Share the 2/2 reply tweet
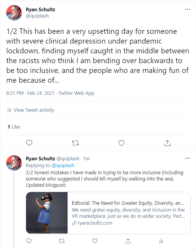The image size is (196, 251). [x=128, y=241]
